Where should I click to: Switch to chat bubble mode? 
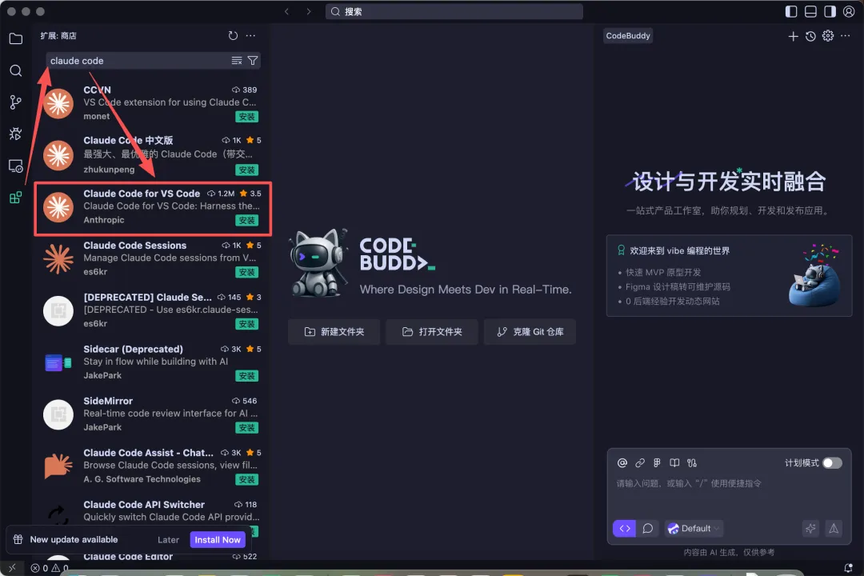point(648,529)
